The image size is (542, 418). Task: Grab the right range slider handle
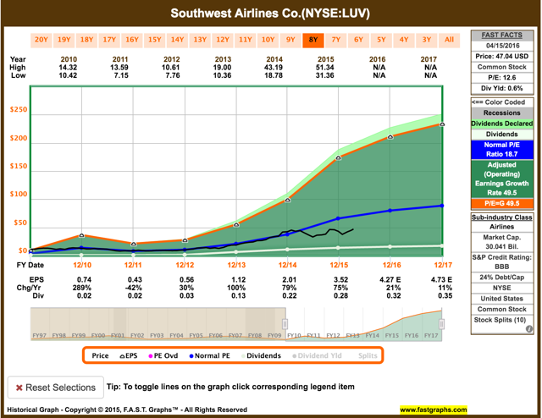pos(441,324)
